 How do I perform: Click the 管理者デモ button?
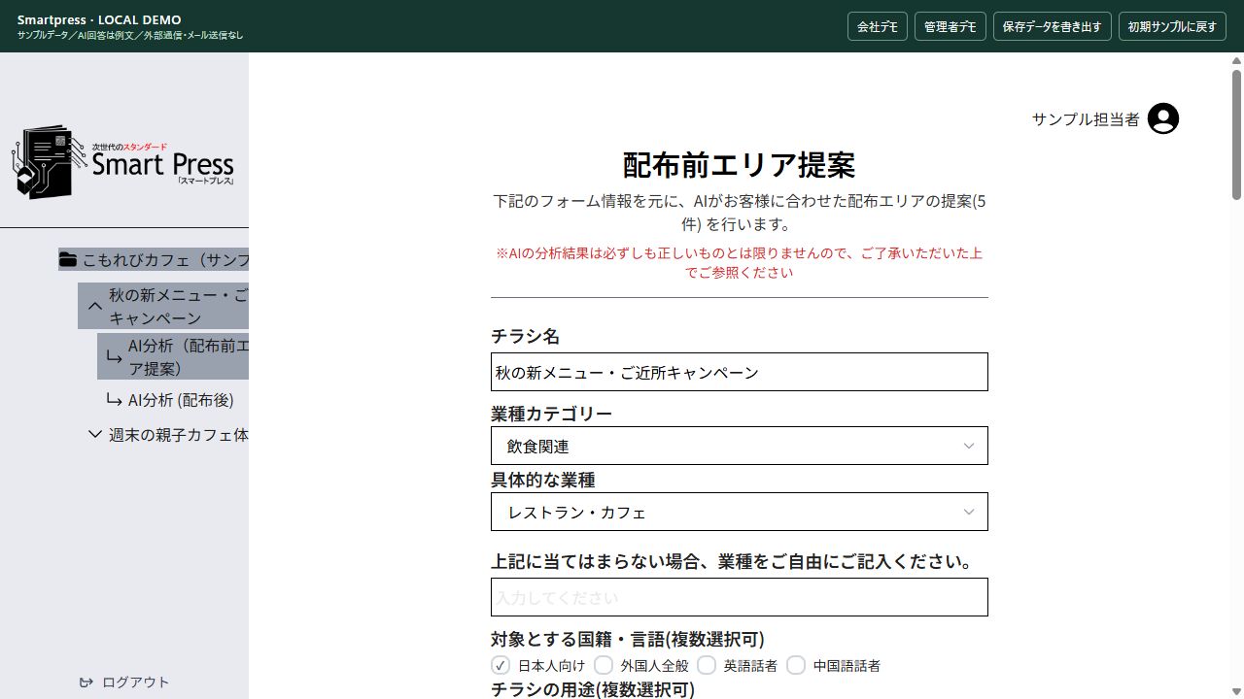click(950, 26)
